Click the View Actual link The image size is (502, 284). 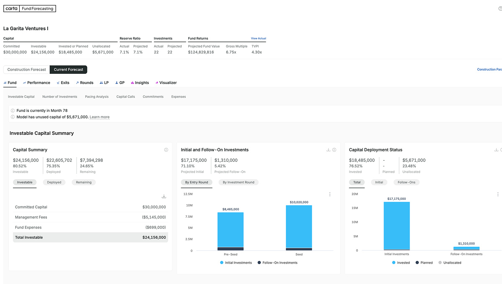pyautogui.click(x=259, y=38)
